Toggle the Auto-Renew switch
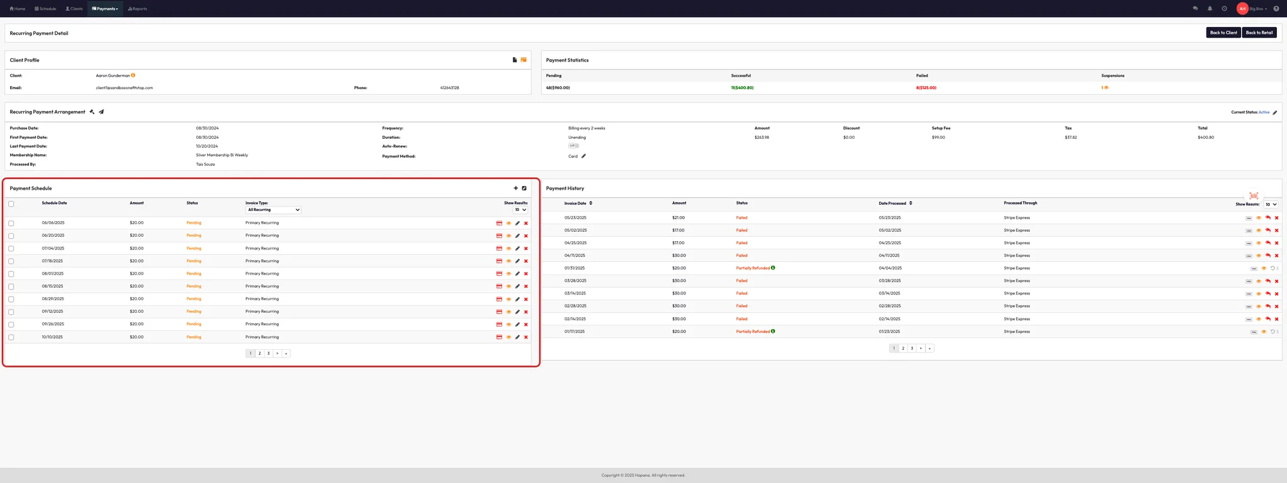1287x483 pixels. 573,146
